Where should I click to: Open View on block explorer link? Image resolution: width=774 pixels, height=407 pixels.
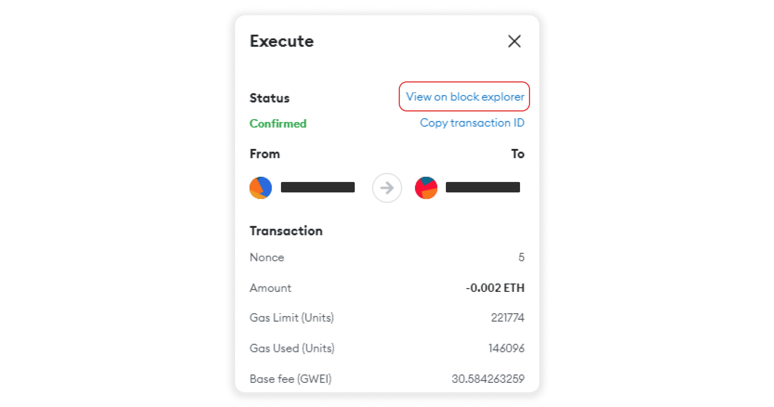464,97
